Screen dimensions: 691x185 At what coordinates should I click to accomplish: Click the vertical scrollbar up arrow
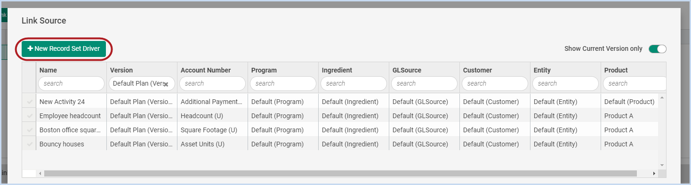[x=662, y=97]
